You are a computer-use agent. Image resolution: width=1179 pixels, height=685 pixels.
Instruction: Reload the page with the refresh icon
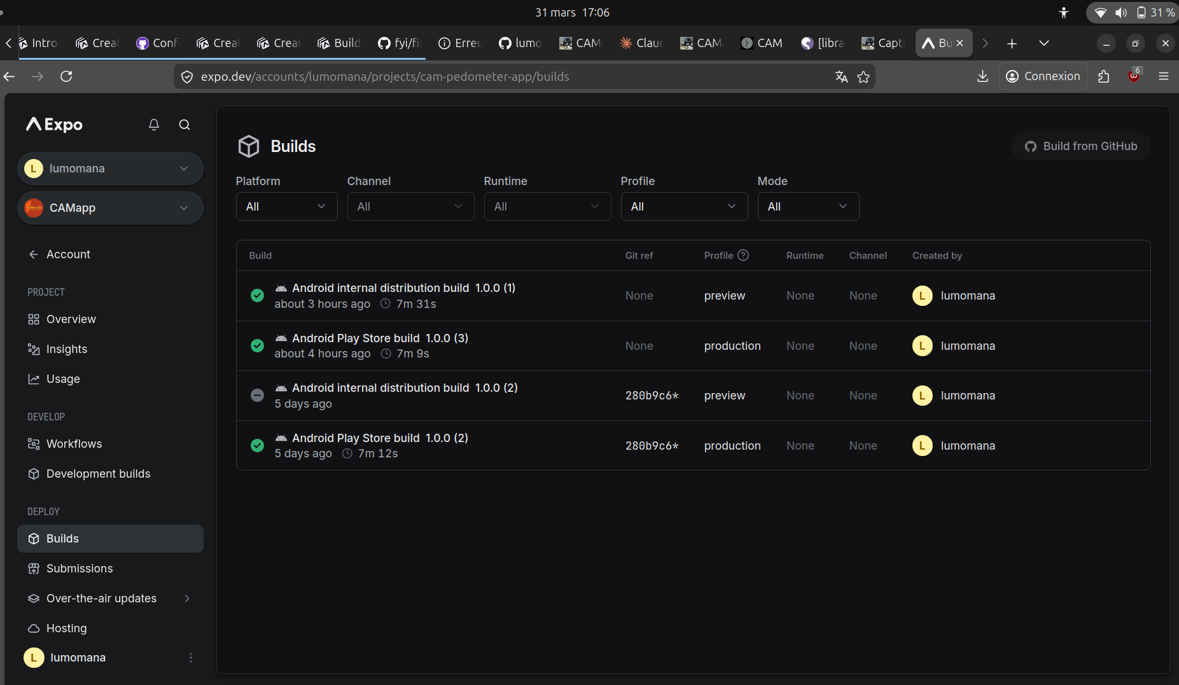(x=66, y=76)
